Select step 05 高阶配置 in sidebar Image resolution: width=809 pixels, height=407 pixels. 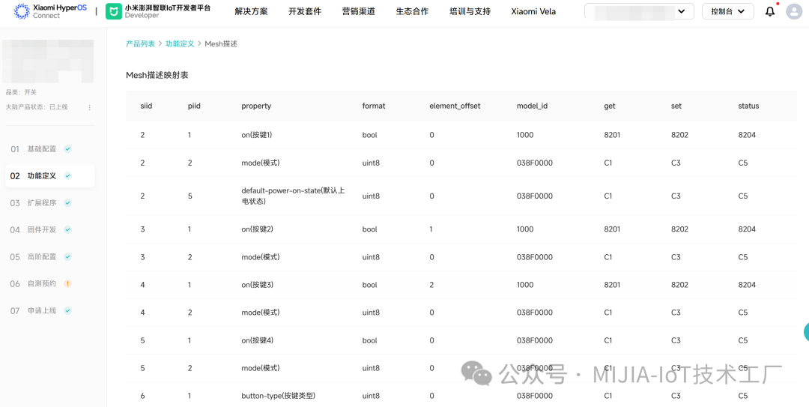tap(41, 257)
